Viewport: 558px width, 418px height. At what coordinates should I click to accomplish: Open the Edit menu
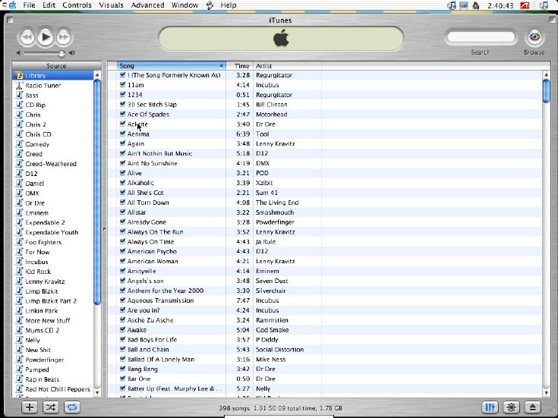point(49,5)
